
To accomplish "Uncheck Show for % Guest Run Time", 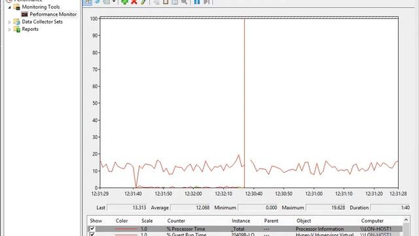I will [x=92, y=235].
